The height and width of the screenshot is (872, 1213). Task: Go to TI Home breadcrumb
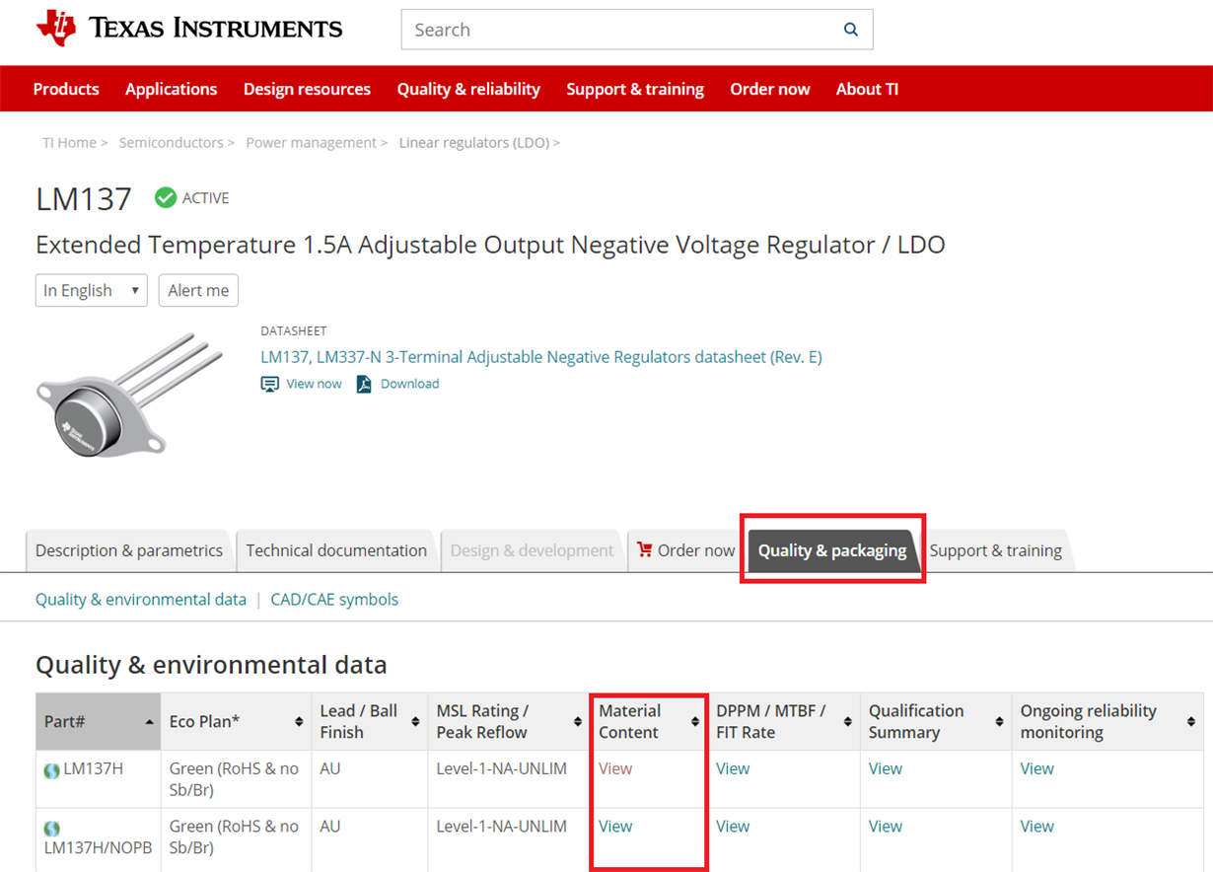point(69,143)
